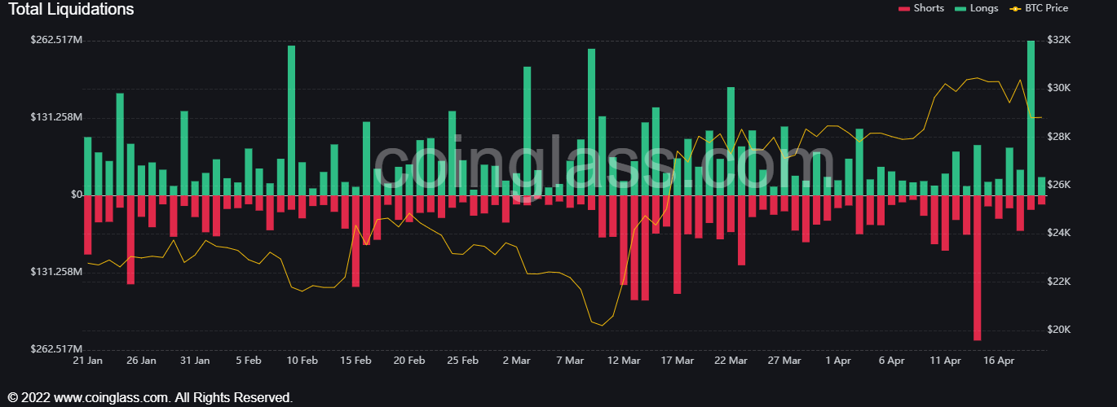Viewport: 1117px width, 407px height.
Task: Click the tall green bar at 22 Mar
Action: tap(731, 141)
